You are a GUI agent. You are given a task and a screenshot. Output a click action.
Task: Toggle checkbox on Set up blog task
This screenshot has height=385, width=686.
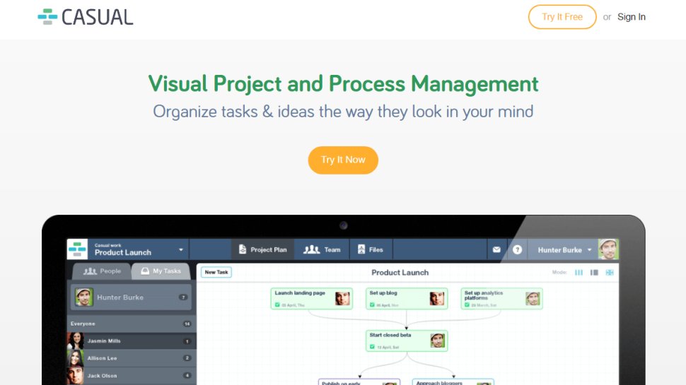[372, 304]
